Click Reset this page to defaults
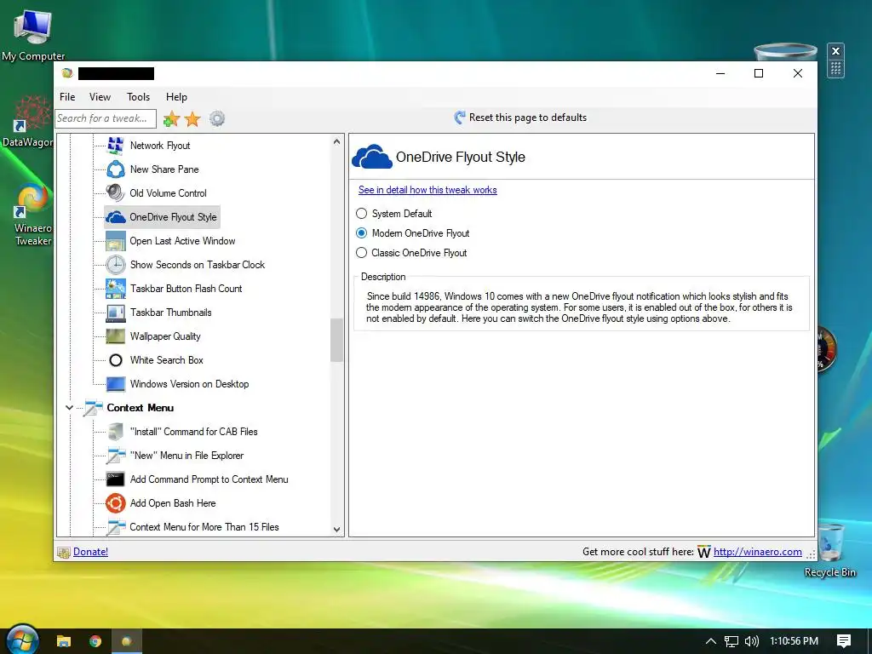Viewport: 872px width, 654px height. coord(520,118)
